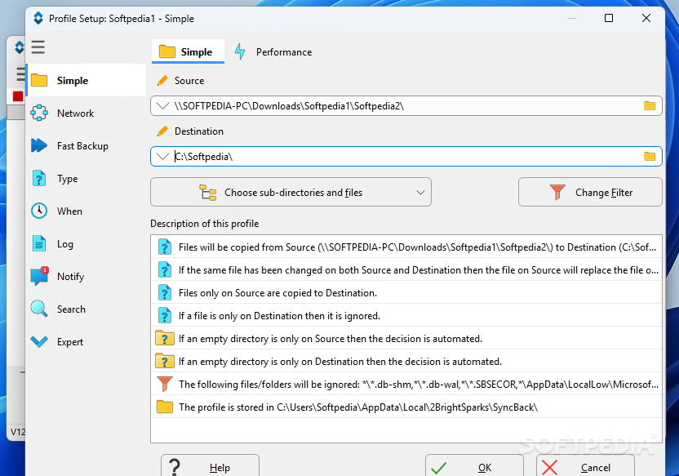Click the pencil icon beside Source

point(163,81)
